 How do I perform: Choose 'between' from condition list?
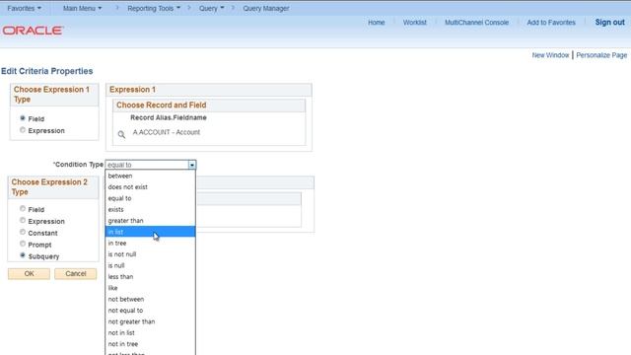click(151, 176)
